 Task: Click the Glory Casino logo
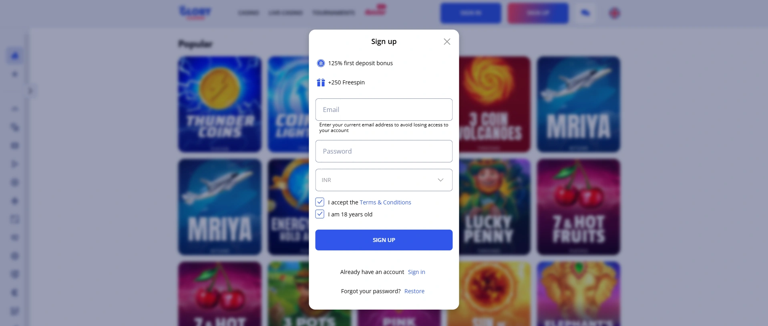pyautogui.click(x=195, y=12)
